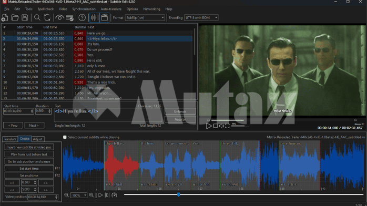This screenshot has height=206, width=367.
Task: Mute the video player audio
Action: point(221,126)
